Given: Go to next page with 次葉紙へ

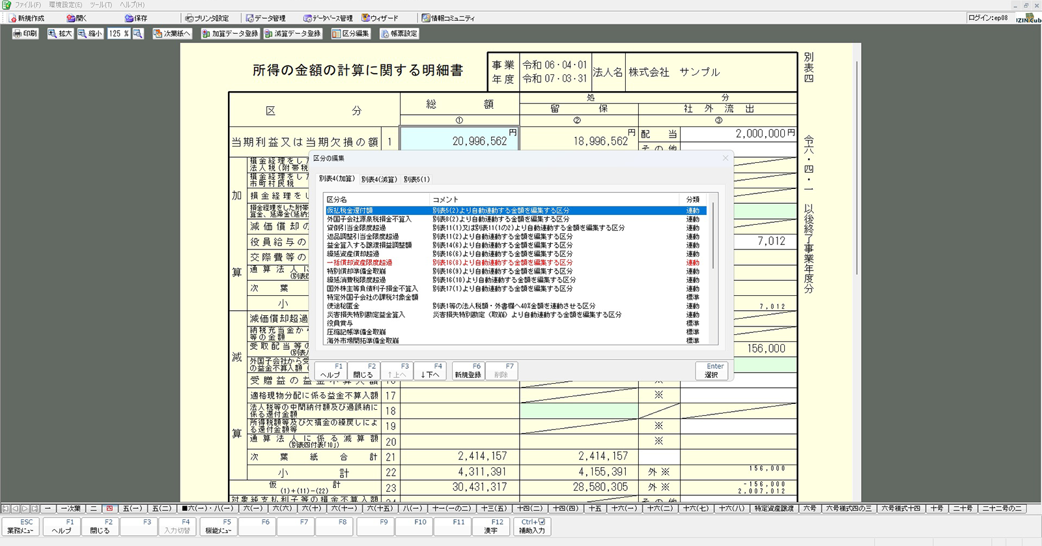Looking at the screenshot, I should 172,33.
